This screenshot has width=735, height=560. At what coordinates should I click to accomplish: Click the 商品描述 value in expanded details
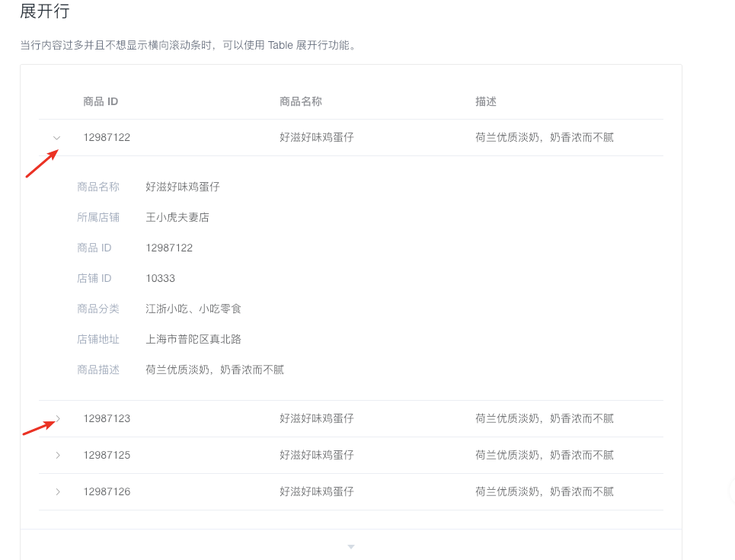pyautogui.click(x=215, y=370)
